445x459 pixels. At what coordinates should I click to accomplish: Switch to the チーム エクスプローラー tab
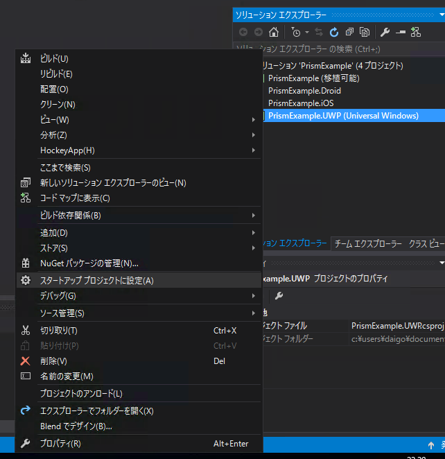[368, 243]
